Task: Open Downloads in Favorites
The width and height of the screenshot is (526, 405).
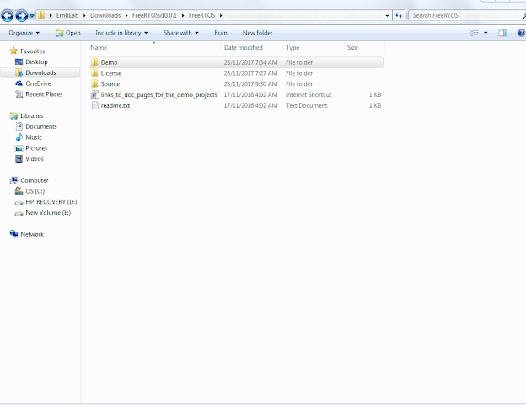Action: 41,72
